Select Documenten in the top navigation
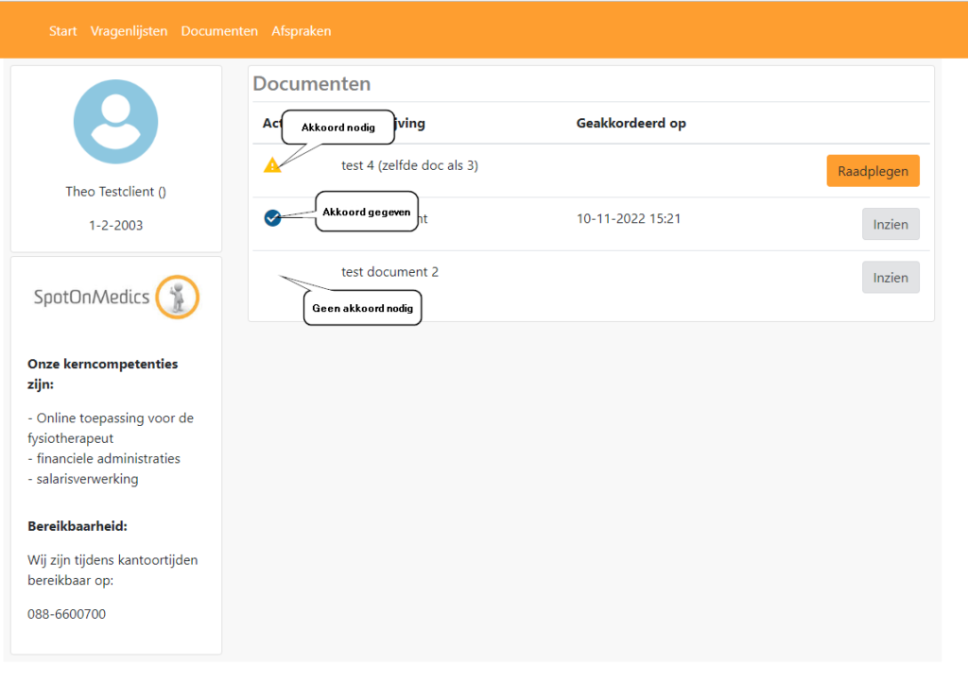The image size is (968, 682). (219, 31)
